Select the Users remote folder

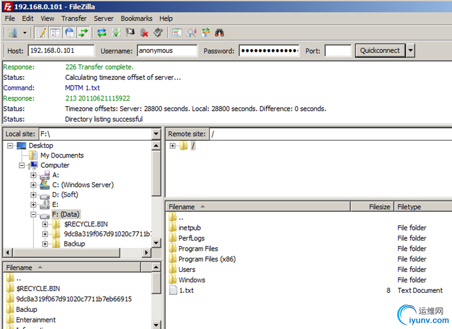tap(187, 269)
